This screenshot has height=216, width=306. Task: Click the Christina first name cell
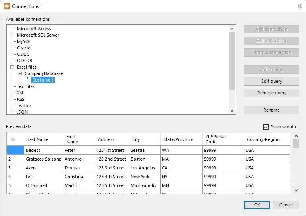coord(79,177)
